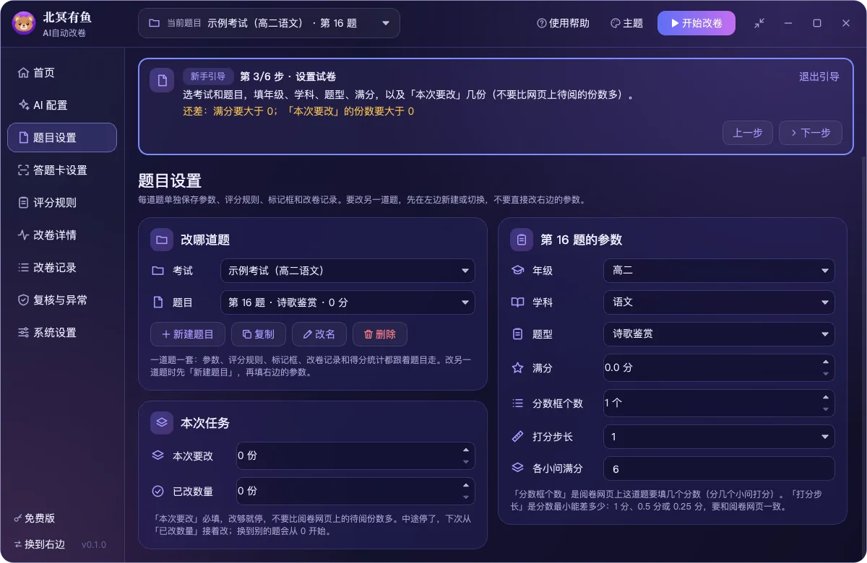Screen dimensions: 867x563
Task: Click 新建题目 button
Action: [x=188, y=334]
